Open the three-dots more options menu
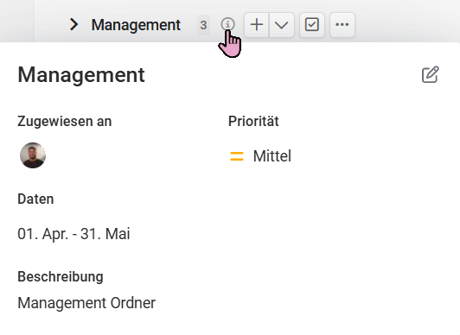460x335 pixels. 342,25
